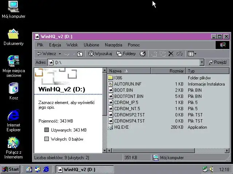Viewport: 233px width, 174px height.
Task: Select the CDROMSP4.TST file
Action: 127,121
